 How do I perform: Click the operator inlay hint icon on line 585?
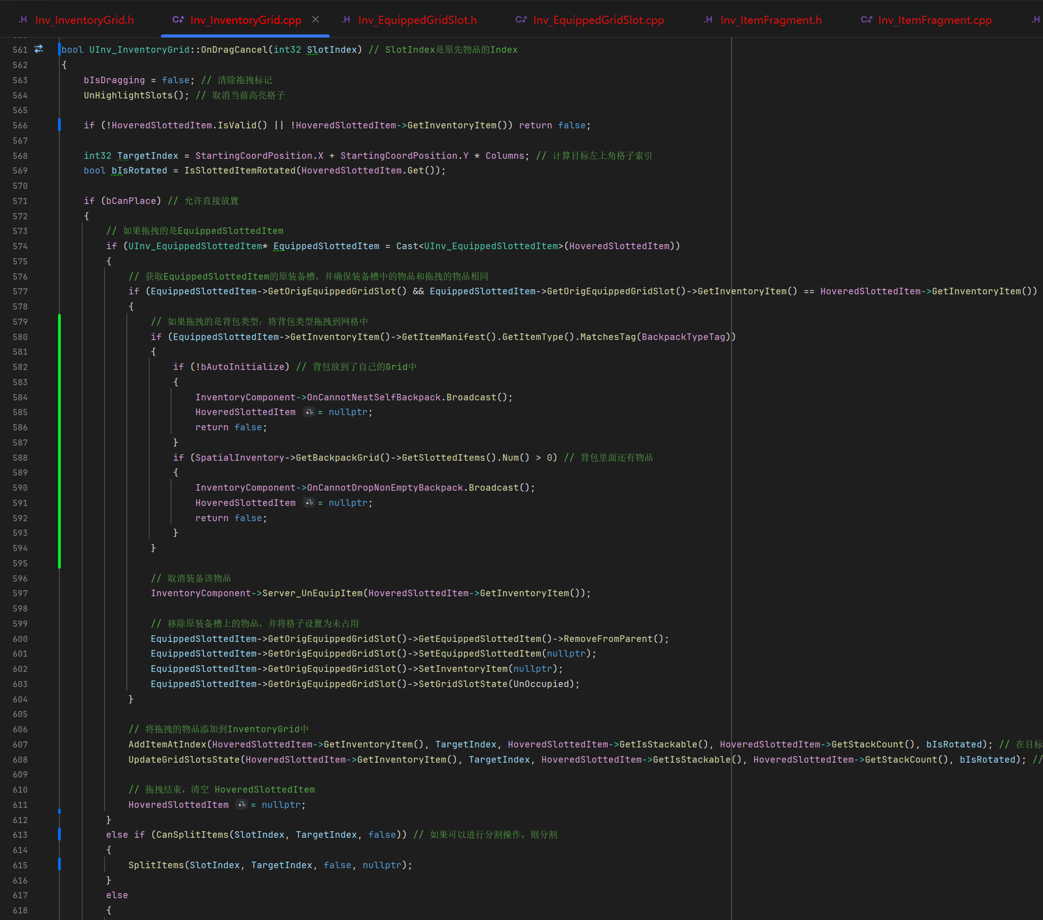click(309, 412)
